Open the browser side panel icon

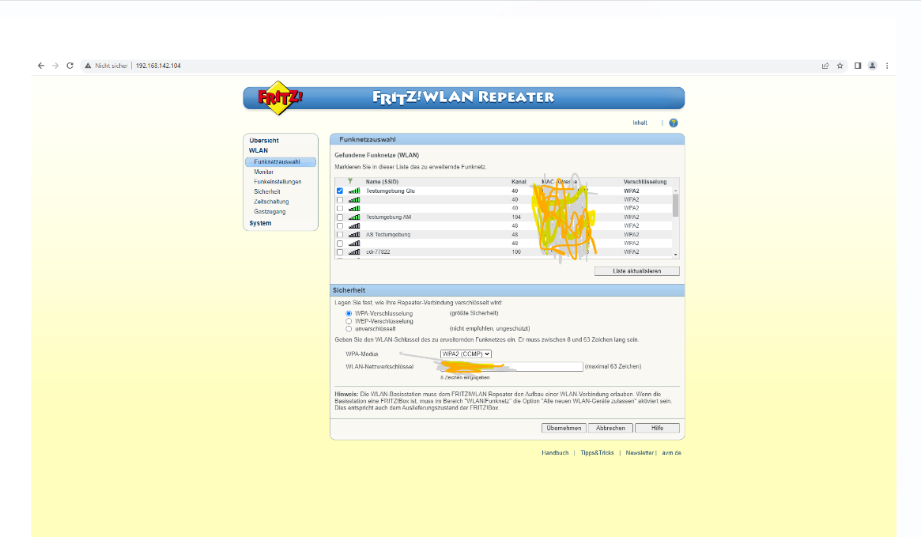pyautogui.click(x=858, y=66)
